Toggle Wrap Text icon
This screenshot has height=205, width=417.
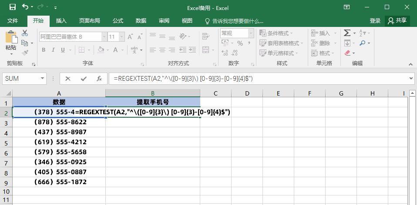pos(205,36)
